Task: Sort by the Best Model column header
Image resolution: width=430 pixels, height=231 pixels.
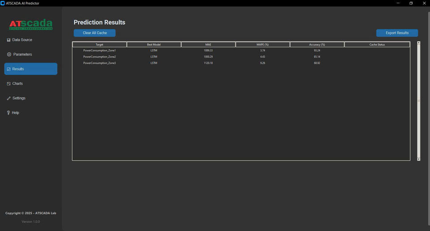Action: point(154,45)
